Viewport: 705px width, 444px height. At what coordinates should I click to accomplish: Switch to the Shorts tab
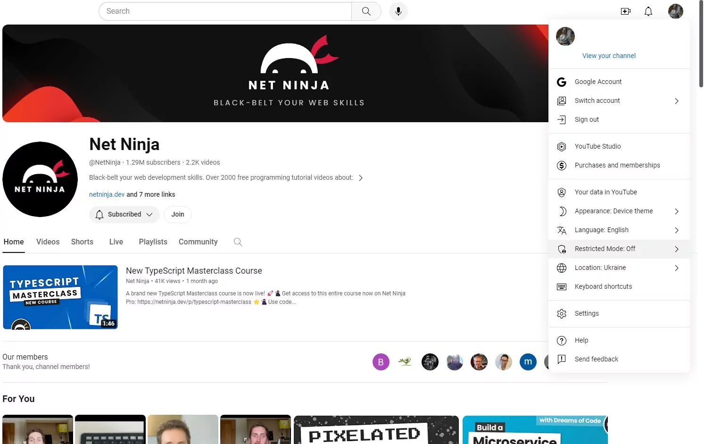pyautogui.click(x=82, y=242)
